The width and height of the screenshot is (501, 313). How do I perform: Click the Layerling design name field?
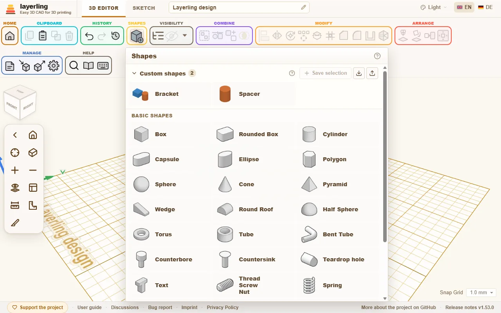click(239, 7)
